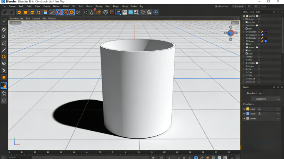
Task: Select the diagonal brush tool in left sidebar
Action: coord(4,50)
